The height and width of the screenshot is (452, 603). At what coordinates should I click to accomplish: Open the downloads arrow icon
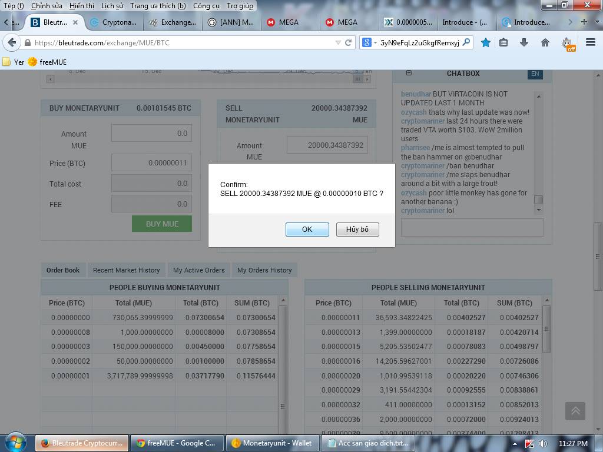(524, 42)
